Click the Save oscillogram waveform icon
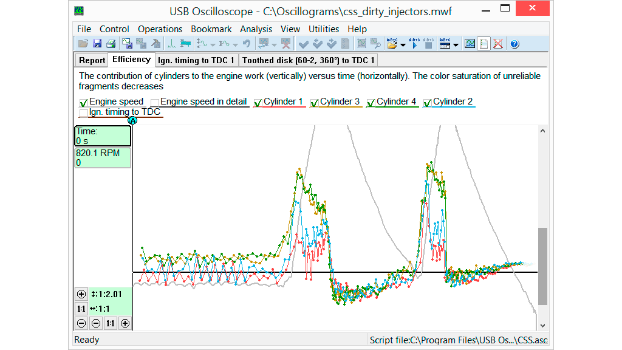622x350 pixels. pos(128,44)
